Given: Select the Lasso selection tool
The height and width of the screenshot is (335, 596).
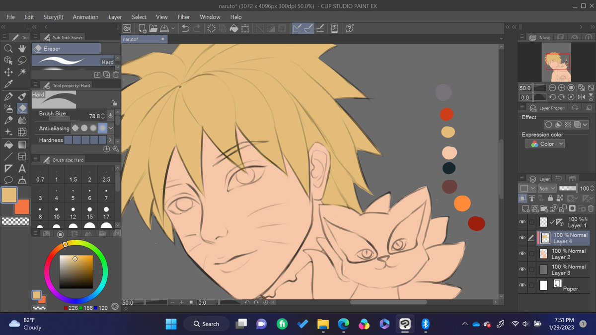Looking at the screenshot, I should pyautogui.click(x=22, y=60).
